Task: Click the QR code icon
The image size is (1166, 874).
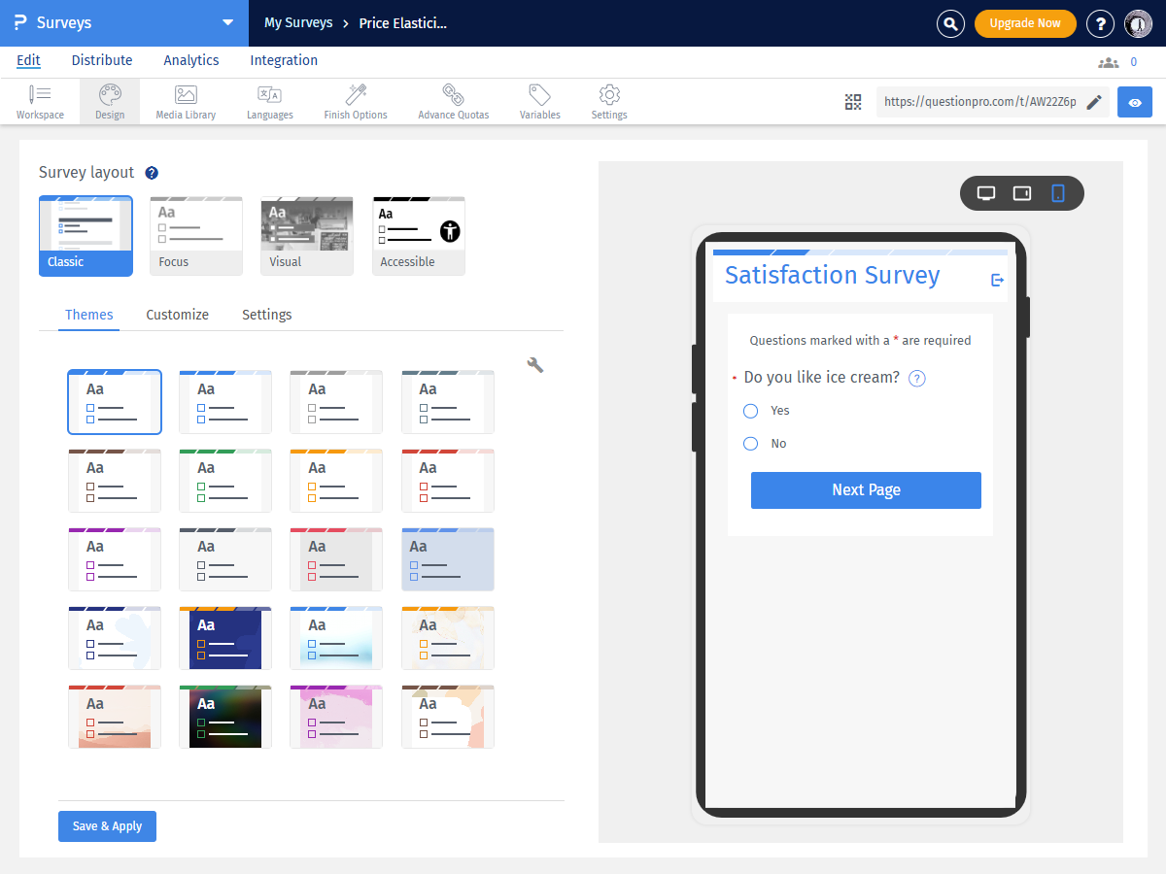Action: tap(853, 102)
